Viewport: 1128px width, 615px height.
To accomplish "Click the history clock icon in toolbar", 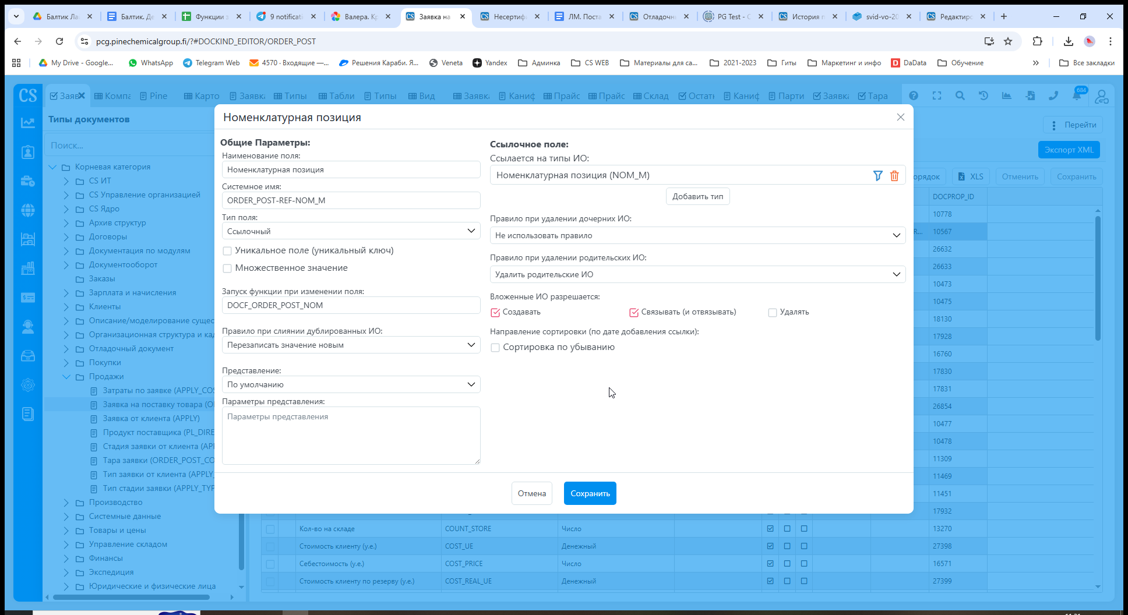I will click(x=984, y=96).
